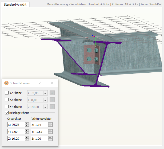This screenshot has height=149, width=164.
Task: Open the Standard-Ansicht tab
Action: point(15,5)
